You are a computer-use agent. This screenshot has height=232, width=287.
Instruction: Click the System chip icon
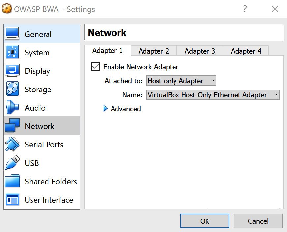click(12, 52)
